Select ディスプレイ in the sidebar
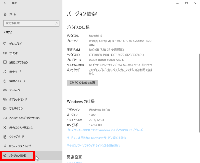The height and width of the screenshot is (163, 200). pos(31,44)
